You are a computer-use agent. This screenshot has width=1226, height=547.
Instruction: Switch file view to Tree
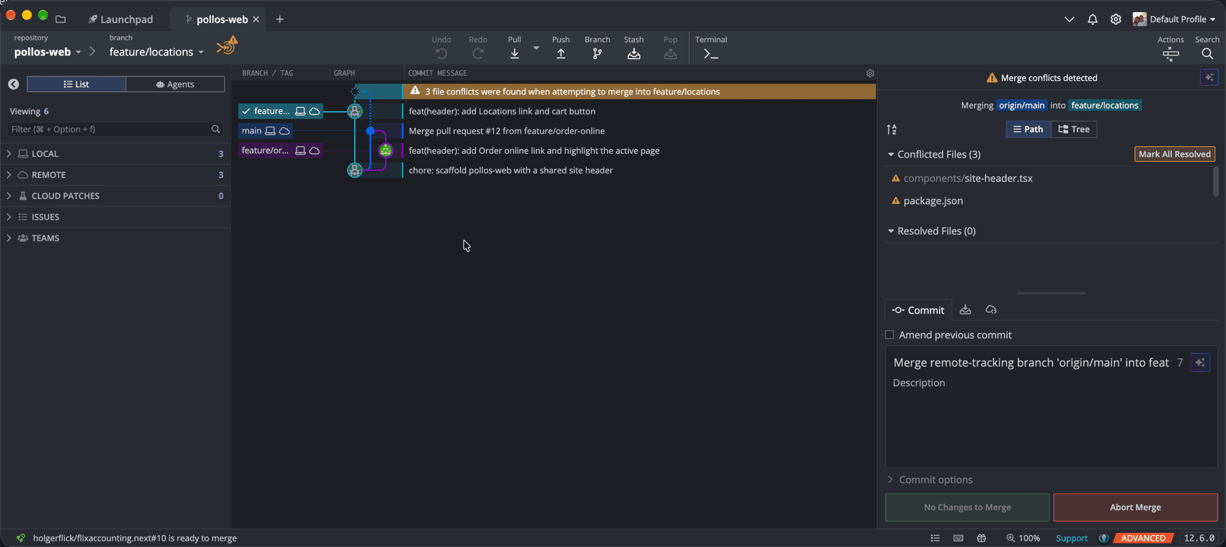click(1074, 129)
